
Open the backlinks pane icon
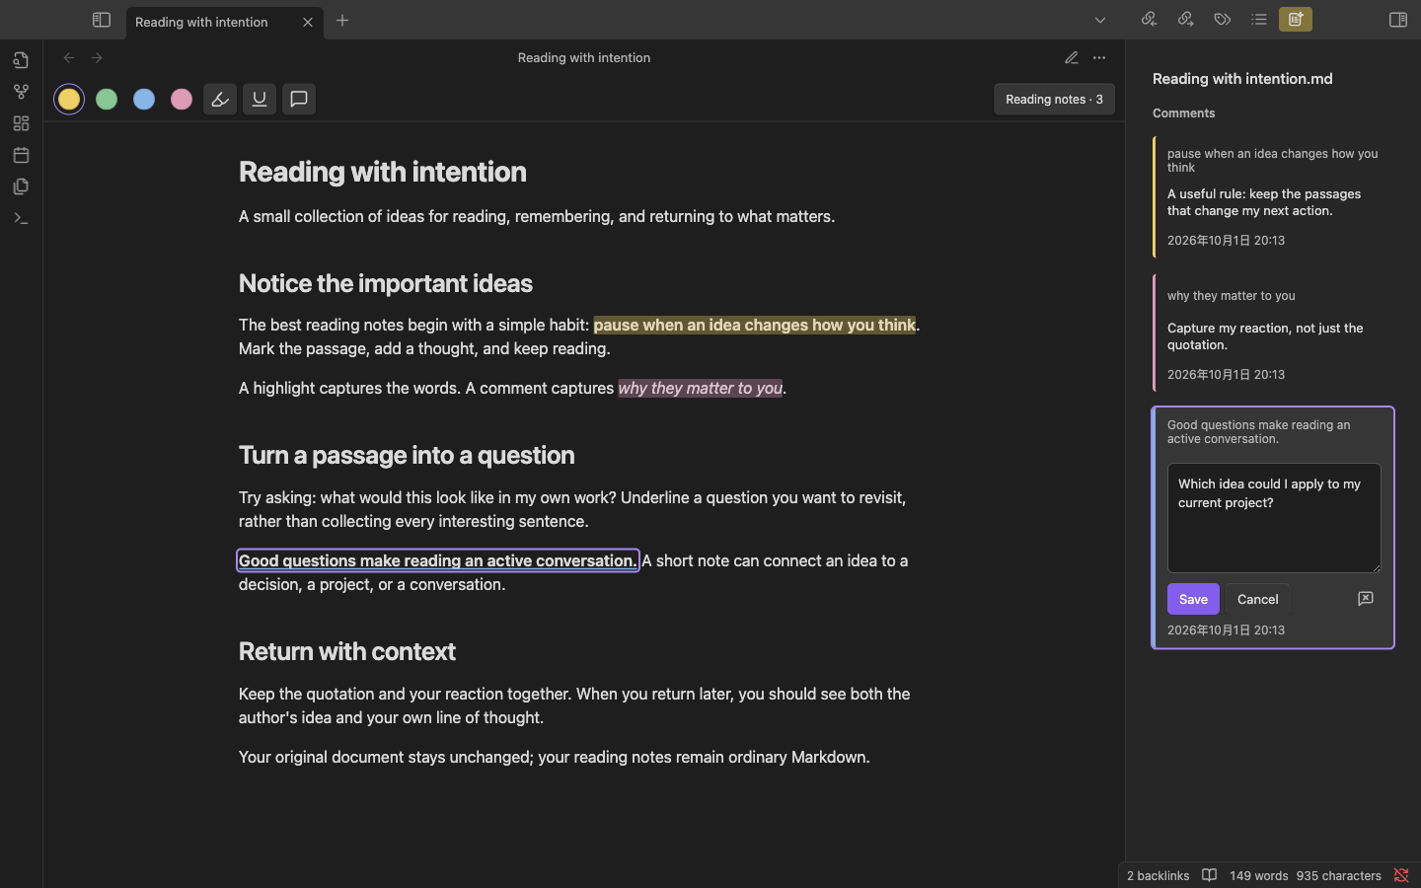coord(1149,20)
